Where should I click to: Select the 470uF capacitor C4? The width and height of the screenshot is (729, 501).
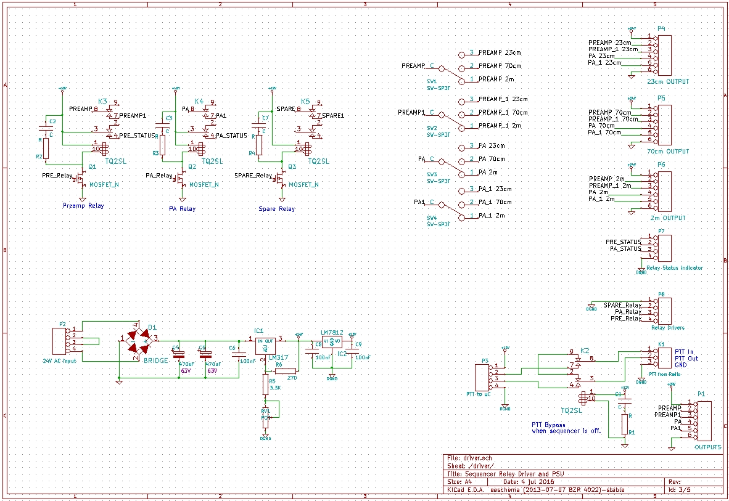[179, 354]
